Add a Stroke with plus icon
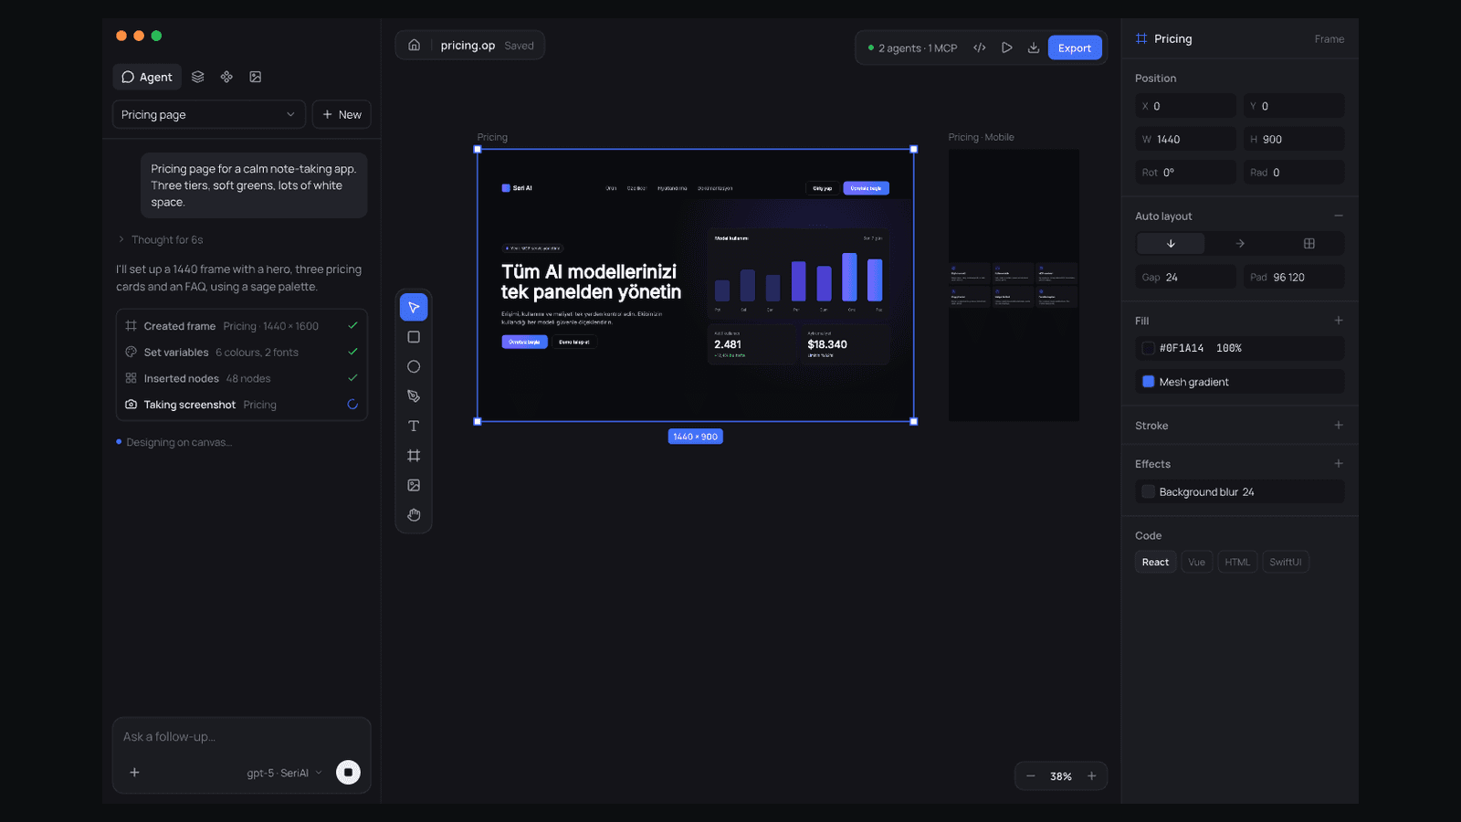Screen dimensions: 1461x822 [x=1339, y=426]
